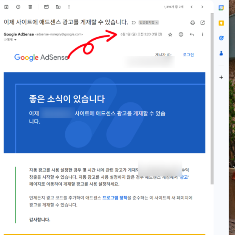Star the AdSense email
This screenshot has height=235, width=235.
(x=170, y=34)
